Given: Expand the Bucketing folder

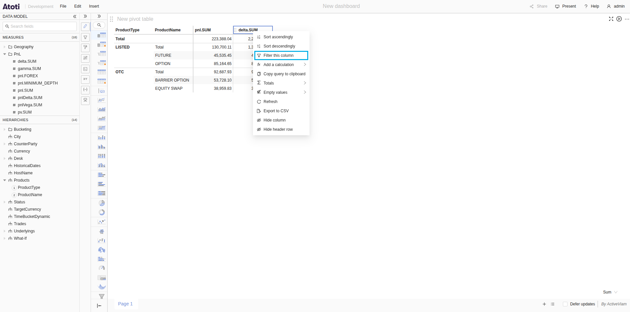Looking at the screenshot, I should click(x=5, y=129).
